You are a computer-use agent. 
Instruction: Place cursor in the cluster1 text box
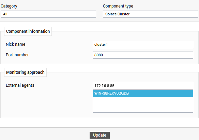(143, 44)
